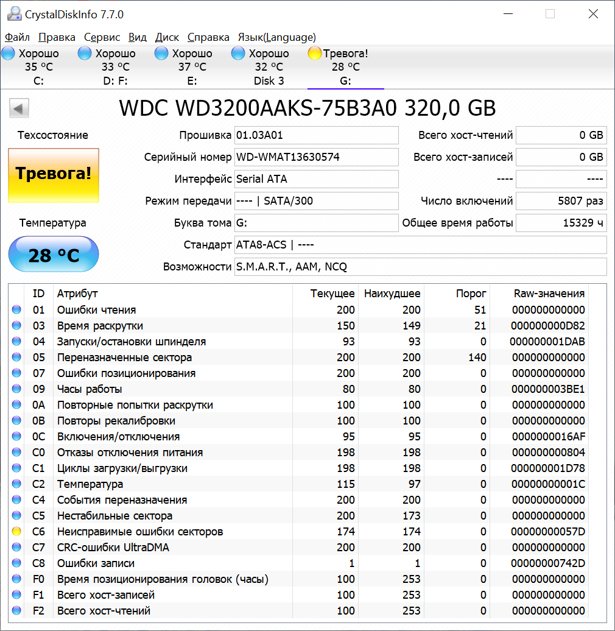Screen dimensions: 615x631
Task: Click the previous disk arrow button
Action: 19,109
